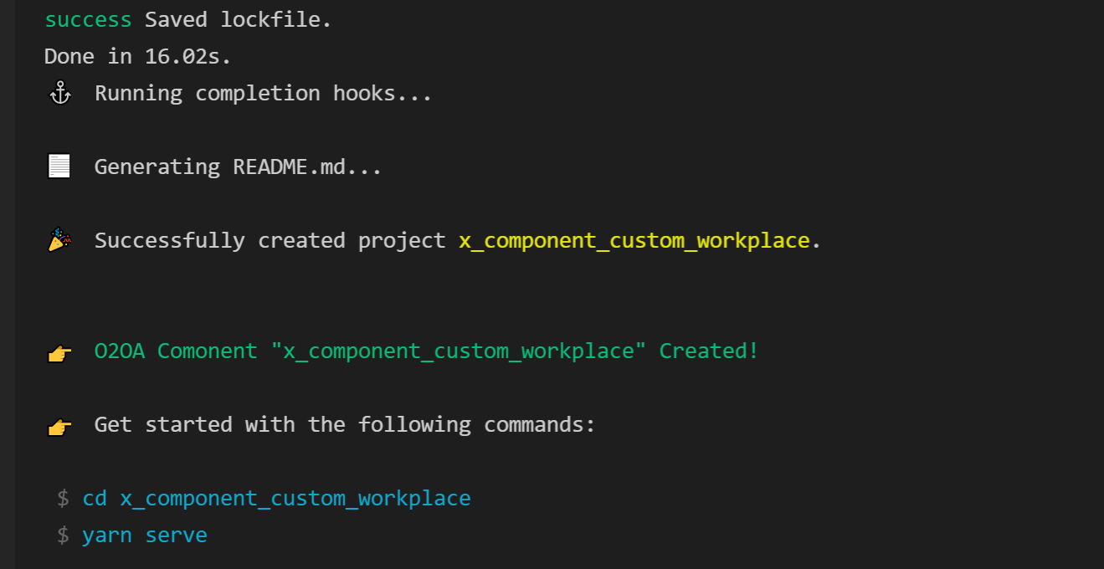Click the party popper icon beside Successfully created

click(59, 241)
